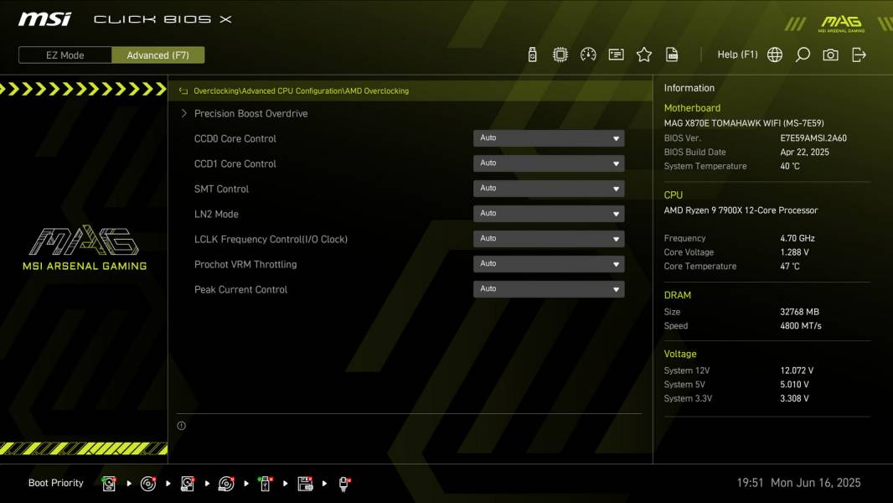
Task: Select network cable boot device icon
Action: 344,484
